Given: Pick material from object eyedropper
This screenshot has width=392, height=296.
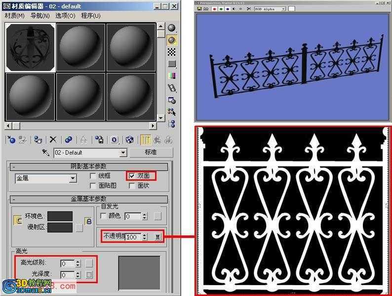Looking at the screenshot, I should 46,152.
